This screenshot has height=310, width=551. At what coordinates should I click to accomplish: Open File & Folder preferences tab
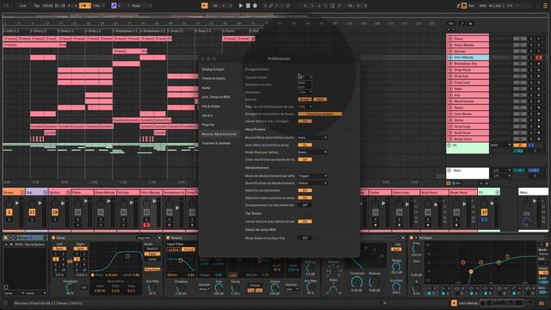[211, 106]
